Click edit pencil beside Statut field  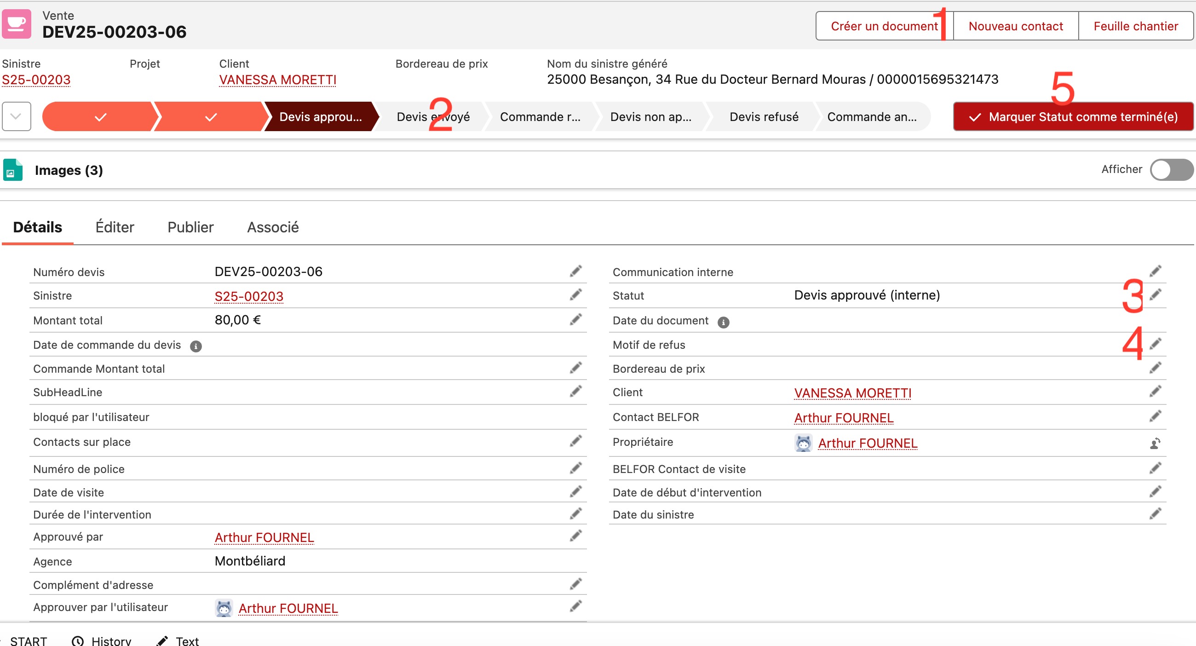click(1155, 295)
